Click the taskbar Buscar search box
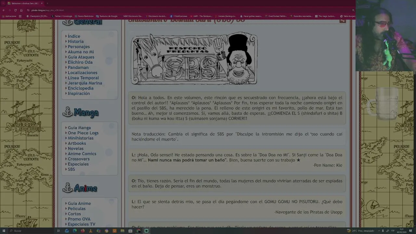The height and width of the screenshot is (234, 416). (x=31, y=231)
